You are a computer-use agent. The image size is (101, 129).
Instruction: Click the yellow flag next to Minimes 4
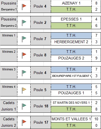[x=24, y=90]
